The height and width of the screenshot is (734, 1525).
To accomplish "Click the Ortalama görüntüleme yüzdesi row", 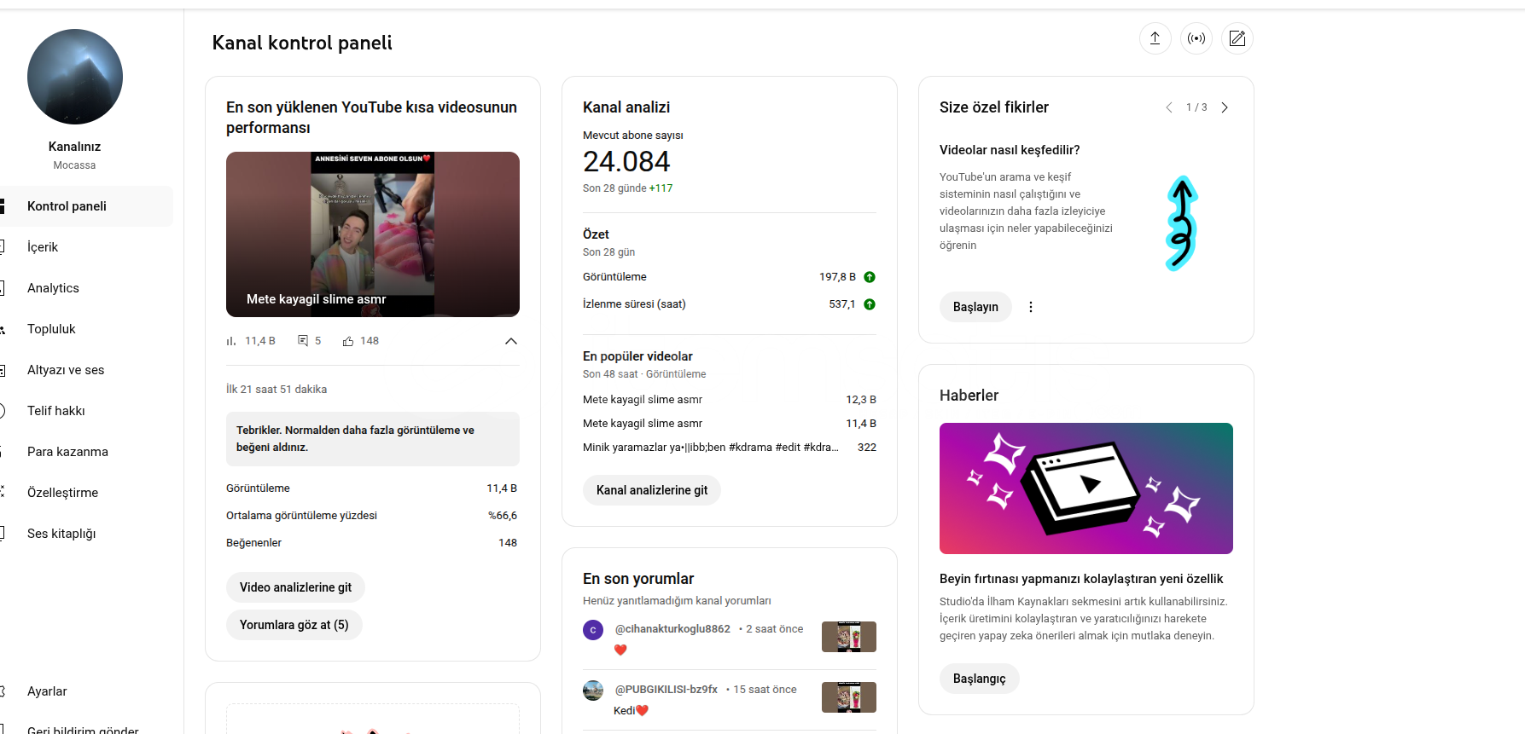I will (x=372, y=516).
